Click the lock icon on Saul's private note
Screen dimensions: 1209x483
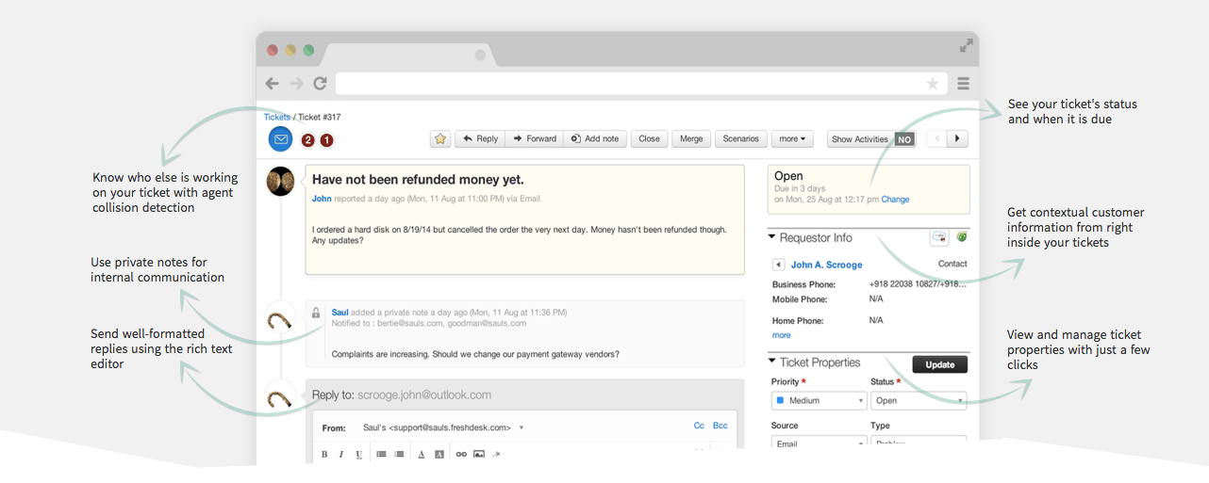point(316,313)
